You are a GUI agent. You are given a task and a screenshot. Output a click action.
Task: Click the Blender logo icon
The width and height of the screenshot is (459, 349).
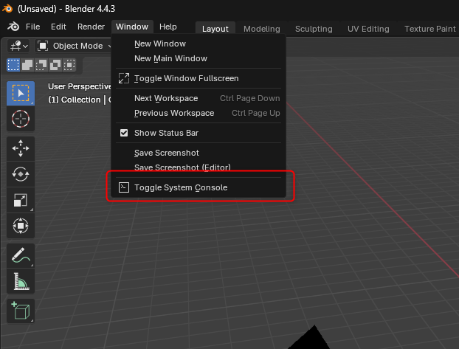13,27
